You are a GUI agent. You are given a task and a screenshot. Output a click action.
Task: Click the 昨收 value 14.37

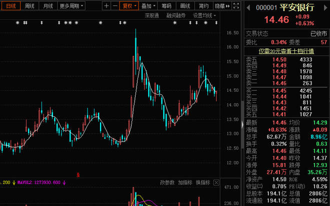[x=320, y=158]
